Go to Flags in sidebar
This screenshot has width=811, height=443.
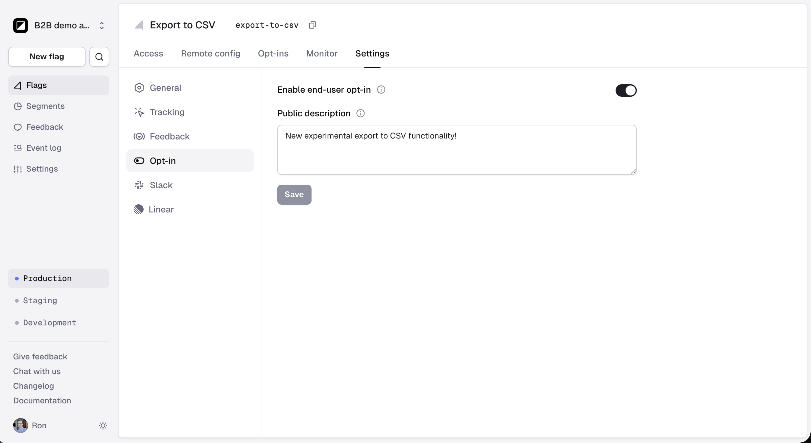click(59, 85)
